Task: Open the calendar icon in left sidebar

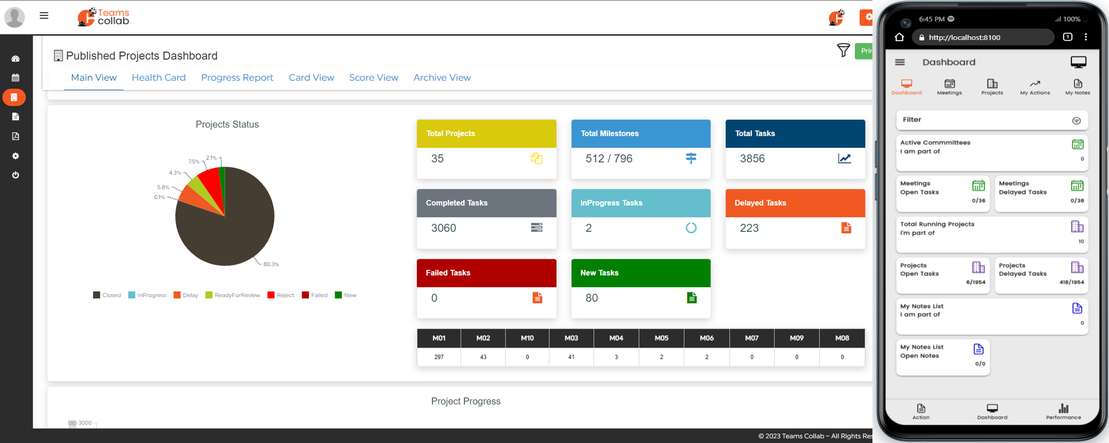Action: [x=15, y=78]
